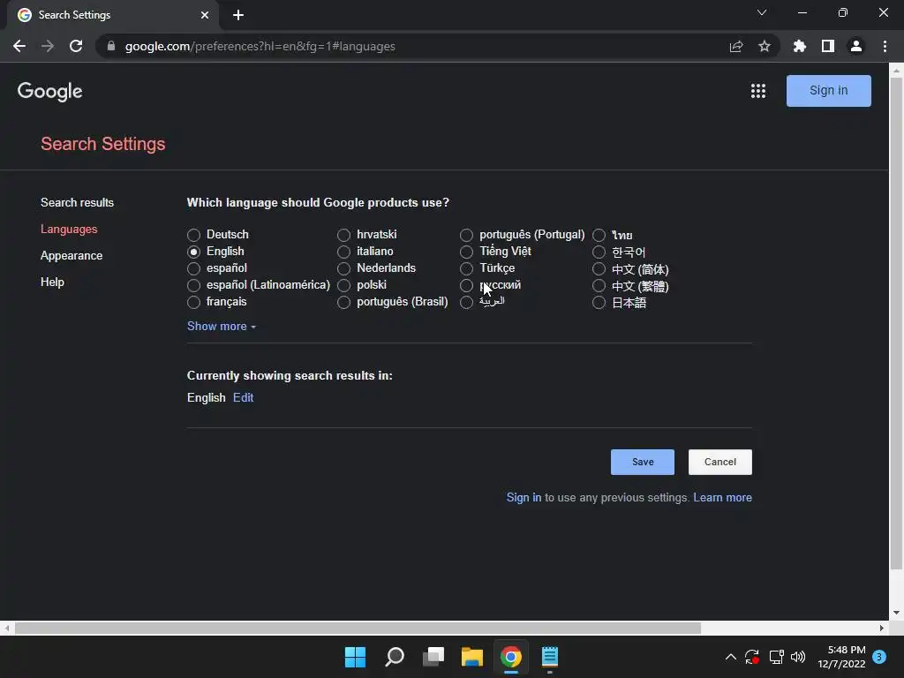
Task: Select English language radio button
Action: [193, 252]
